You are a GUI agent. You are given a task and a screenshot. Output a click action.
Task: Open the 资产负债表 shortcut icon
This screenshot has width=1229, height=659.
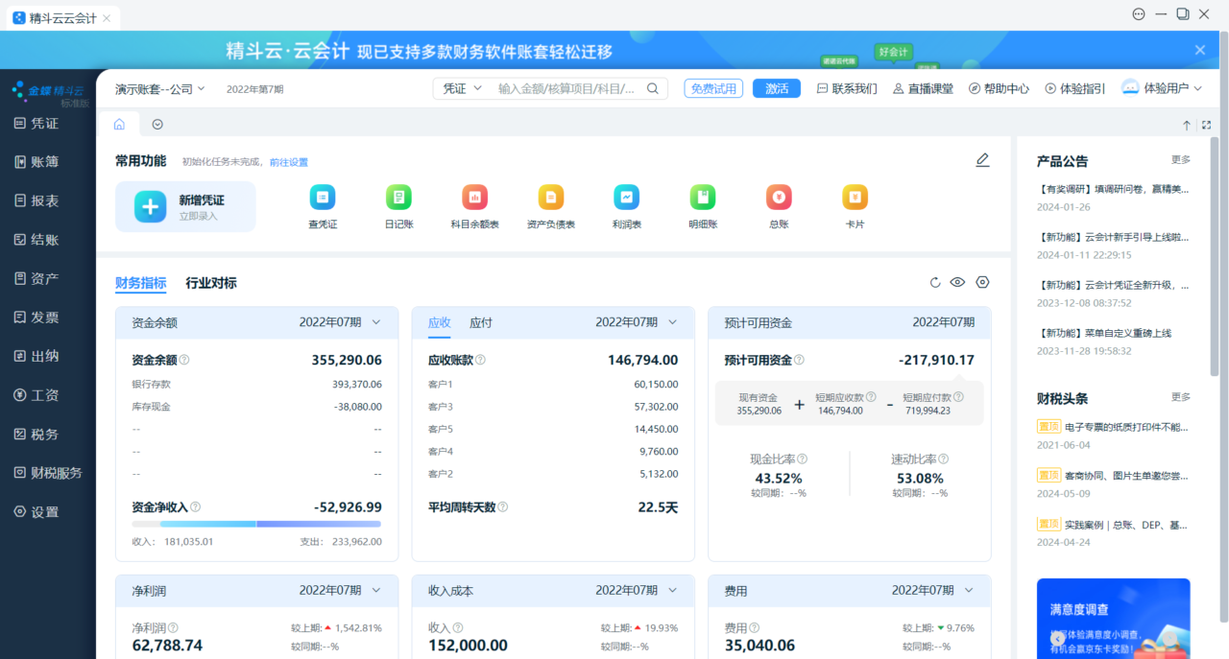click(x=551, y=198)
